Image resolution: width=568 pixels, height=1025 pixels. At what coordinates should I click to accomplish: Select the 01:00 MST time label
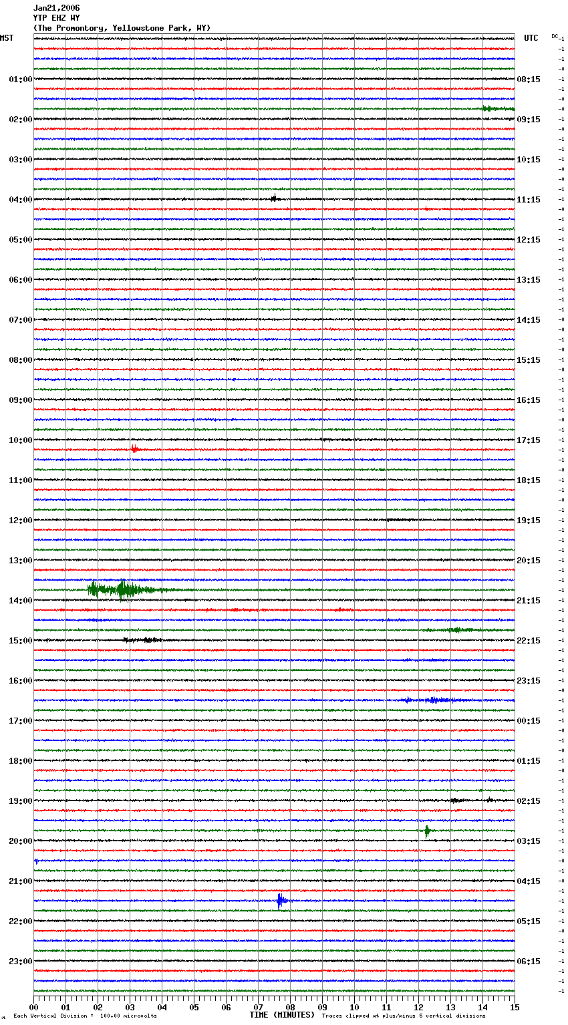point(20,80)
